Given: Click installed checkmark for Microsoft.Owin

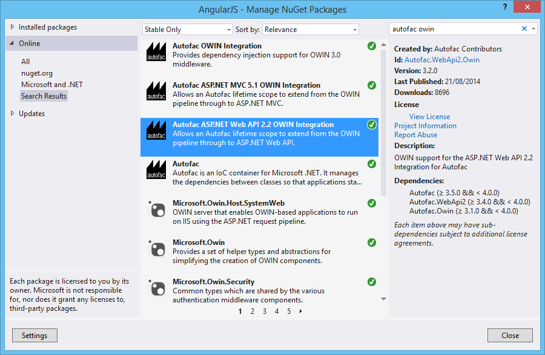Looking at the screenshot, I should pyautogui.click(x=372, y=243).
